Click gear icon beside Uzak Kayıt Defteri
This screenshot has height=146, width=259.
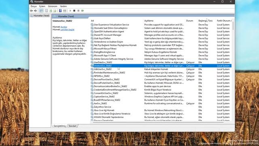(92, 38)
